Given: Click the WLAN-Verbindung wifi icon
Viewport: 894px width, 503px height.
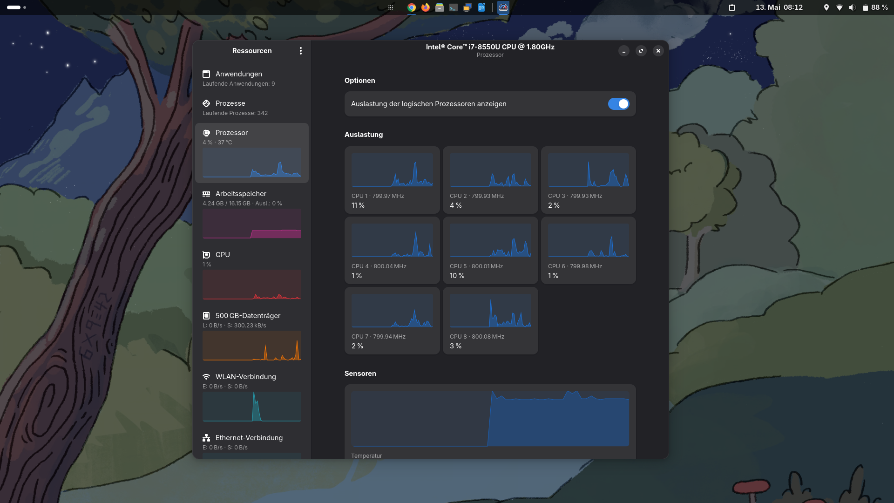Looking at the screenshot, I should pyautogui.click(x=206, y=377).
